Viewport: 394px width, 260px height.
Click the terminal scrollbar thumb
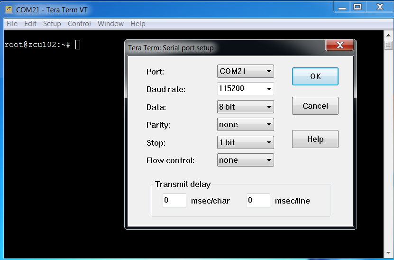coord(388,45)
